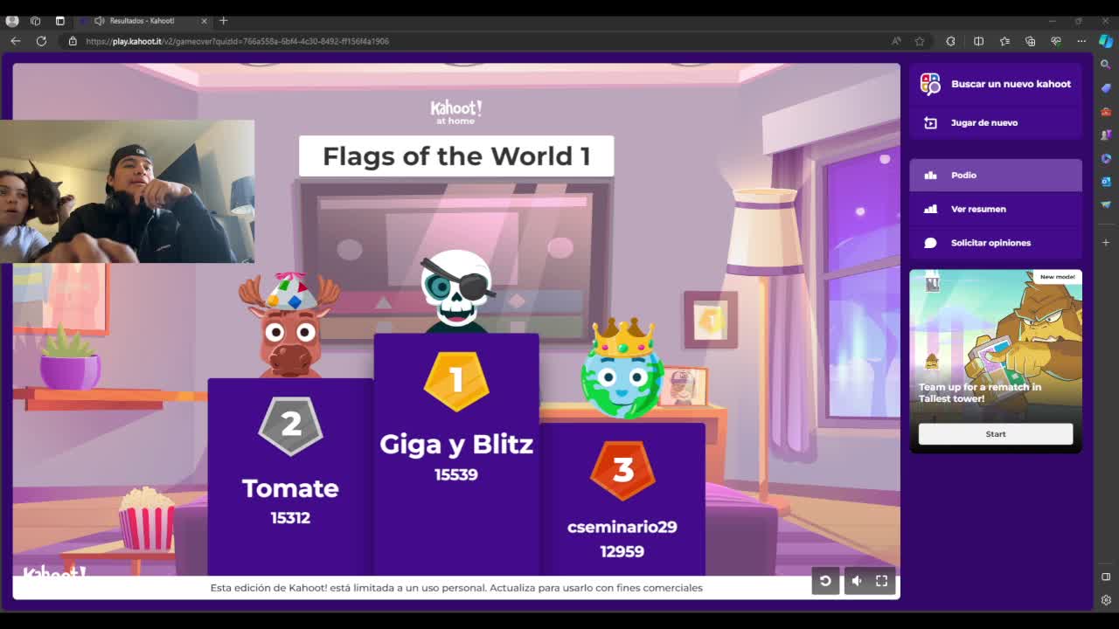Open split screen view
The height and width of the screenshot is (629, 1119).
tap(978, 41)
